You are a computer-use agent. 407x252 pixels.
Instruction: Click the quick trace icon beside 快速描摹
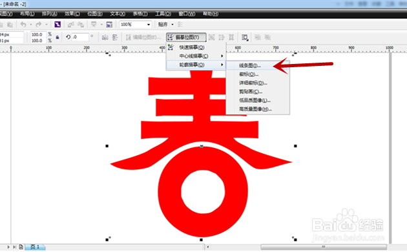pyautogui.click(x=171, y=47)
